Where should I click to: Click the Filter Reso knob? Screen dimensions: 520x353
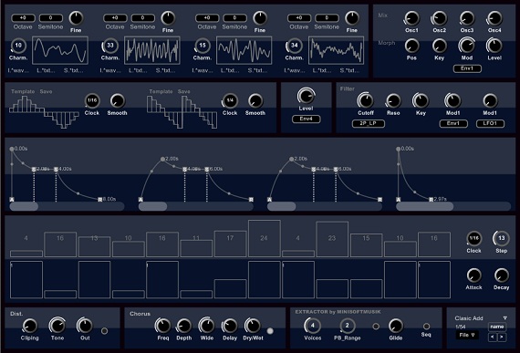click(393, 101)
